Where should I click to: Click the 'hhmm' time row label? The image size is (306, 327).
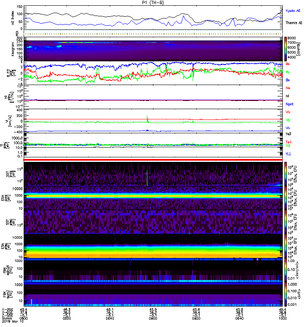(x=7, y=318)
